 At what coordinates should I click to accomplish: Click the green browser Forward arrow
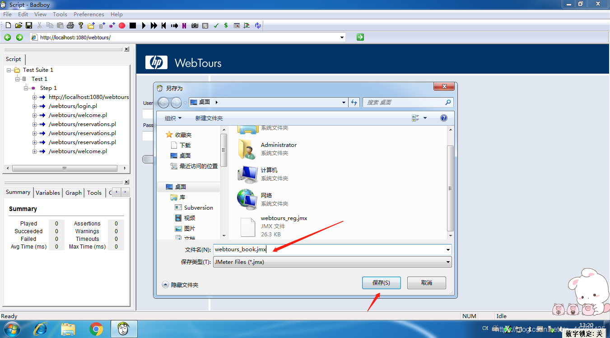(19, 37)
